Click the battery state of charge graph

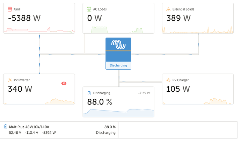[x=118, y=113]
